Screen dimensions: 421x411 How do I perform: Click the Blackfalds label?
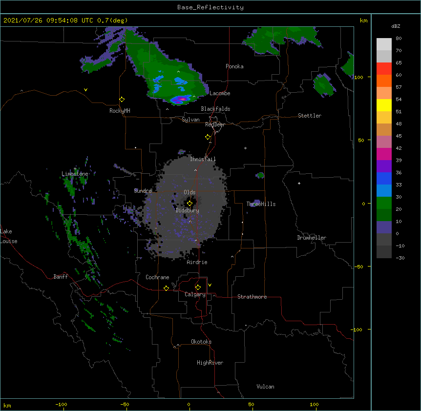point(215,109)
